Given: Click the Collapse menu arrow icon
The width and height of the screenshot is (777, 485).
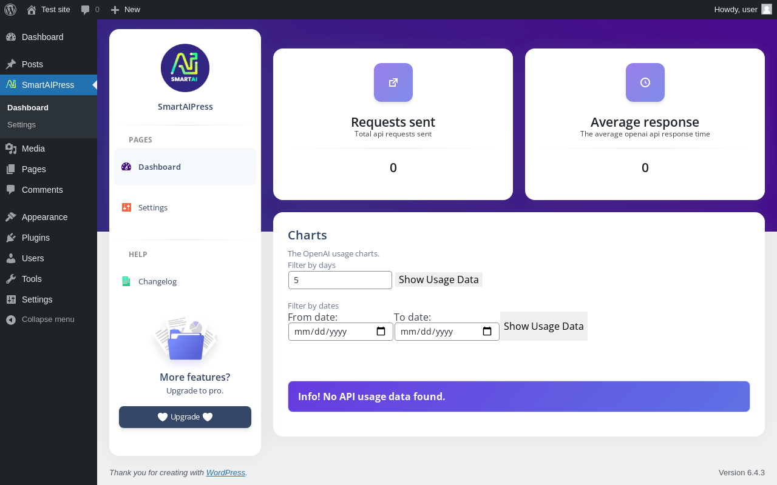Looking at the screenshot, I should pyautogui.click(x=11, y=319).
